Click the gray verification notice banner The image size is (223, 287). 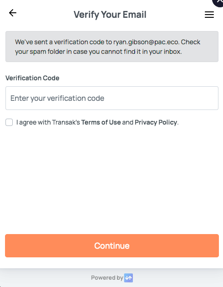(112, 47)
